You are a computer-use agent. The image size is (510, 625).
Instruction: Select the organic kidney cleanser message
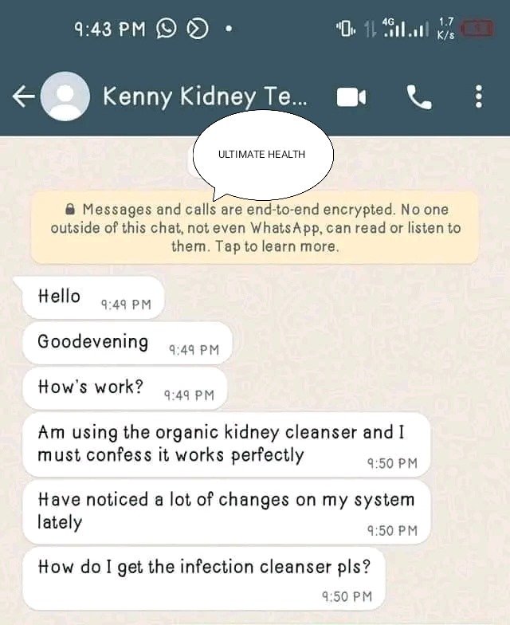coord(226,445)
